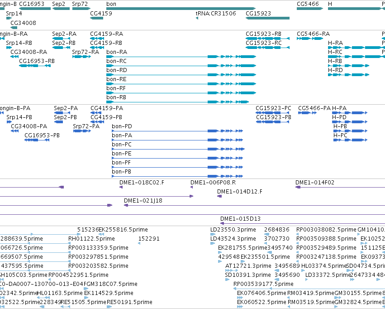This screenshot has height=309, width=385.
Task: Select the H-RB transcript label
Action: [335, 61]
